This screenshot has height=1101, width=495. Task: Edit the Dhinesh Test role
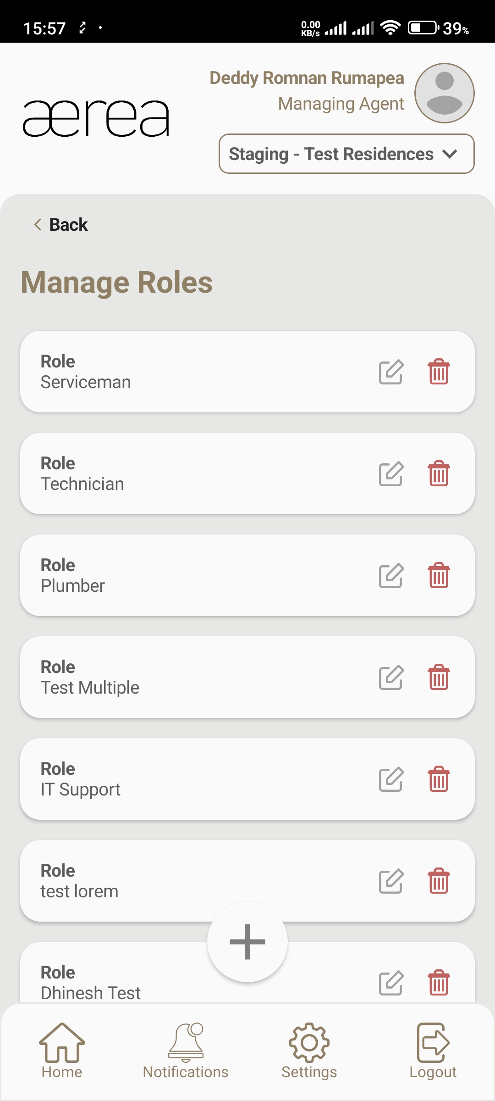click(x=391, y=983)
